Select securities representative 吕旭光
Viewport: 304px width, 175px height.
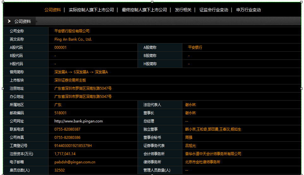pos(191,146)
